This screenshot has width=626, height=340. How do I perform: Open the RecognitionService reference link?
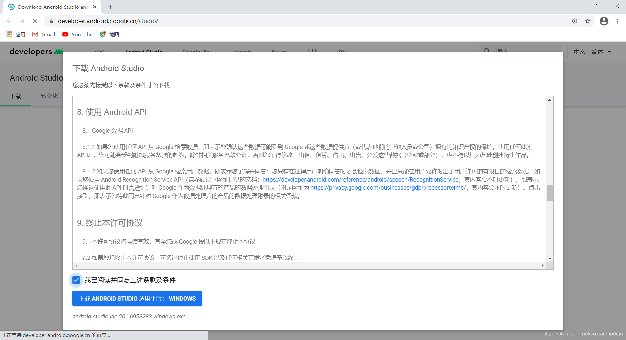361,180
